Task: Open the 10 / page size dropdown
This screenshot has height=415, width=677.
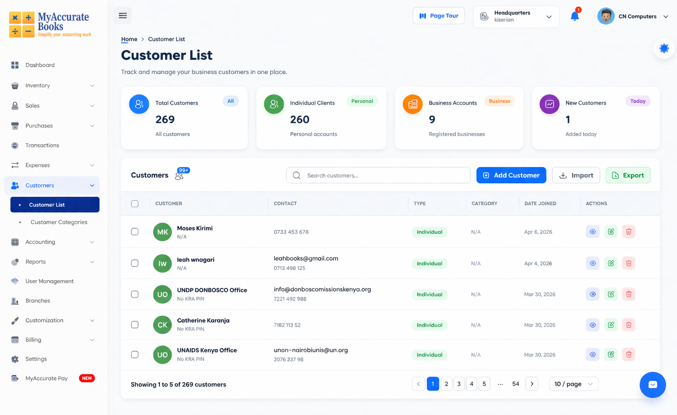Action: (573, 384)
